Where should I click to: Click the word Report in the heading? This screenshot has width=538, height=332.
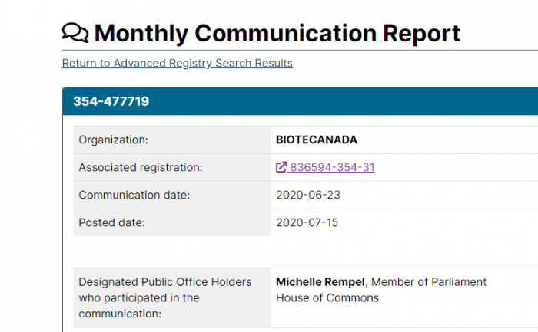pyautogui.click(x=421, y=34)
